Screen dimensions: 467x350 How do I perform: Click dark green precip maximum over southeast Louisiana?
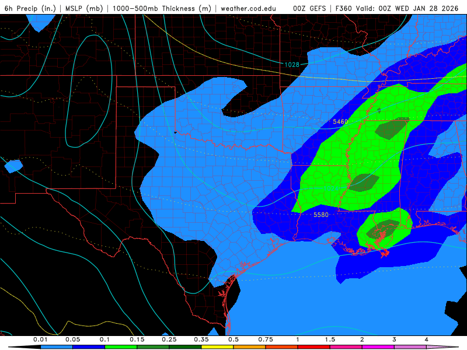pos(383,229)
